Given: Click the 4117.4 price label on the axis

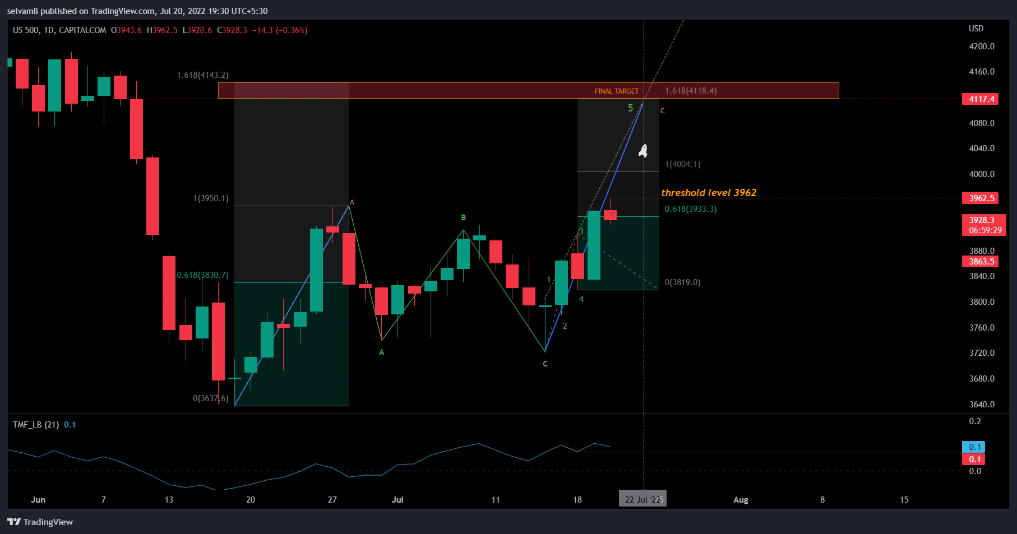Looking at the screenshot, I should [981, 99].
